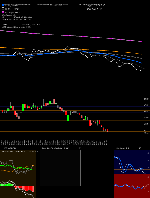
Task: Click the blue-background Stochastics chart panel
Action: (132, 162)
